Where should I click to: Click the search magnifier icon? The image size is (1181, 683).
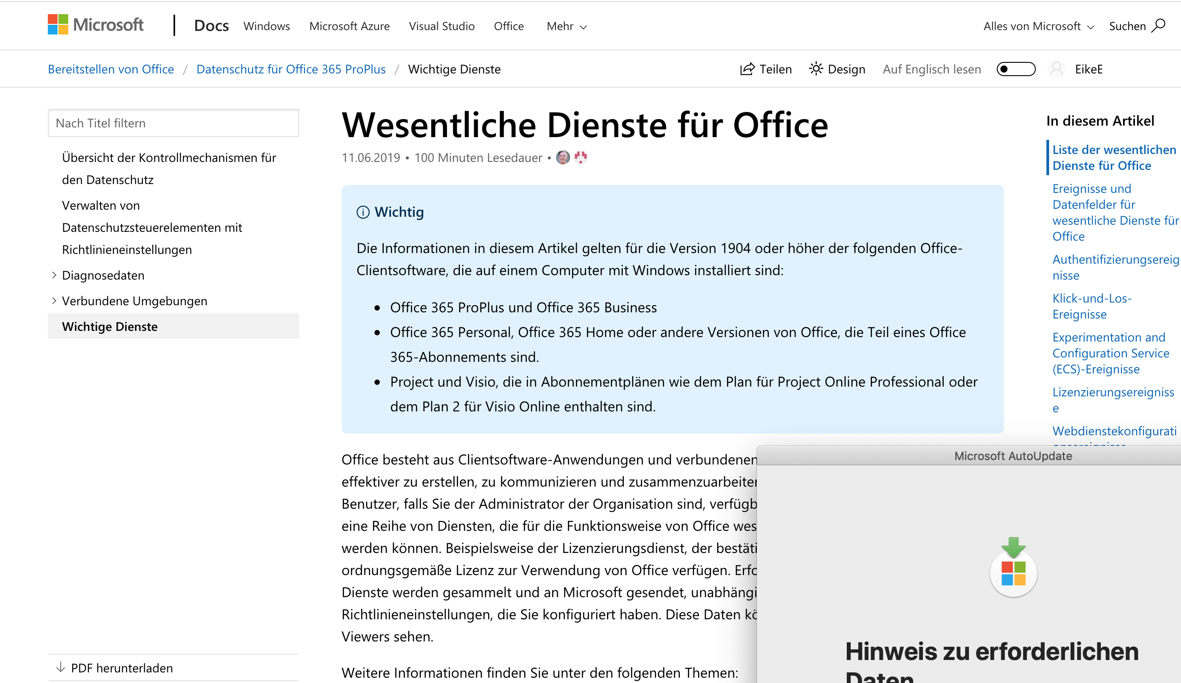[1158, 25]
